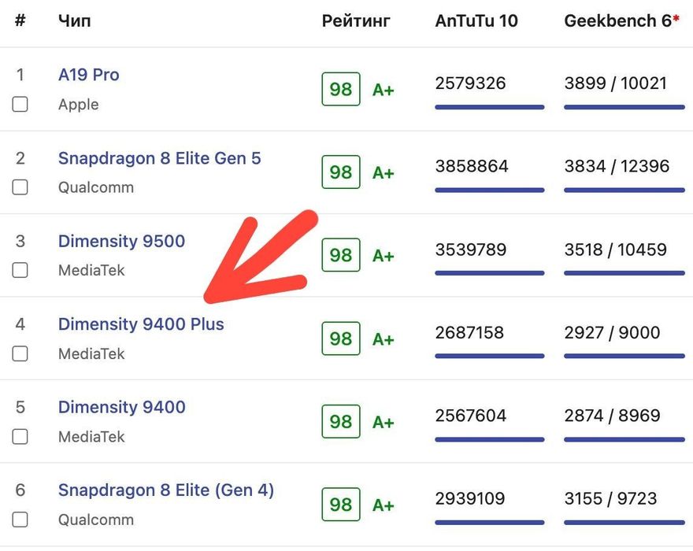Tick the checkbox for A19 Pro
The width and height of the screenshot is (693, 551).
(x=20, y=104)
